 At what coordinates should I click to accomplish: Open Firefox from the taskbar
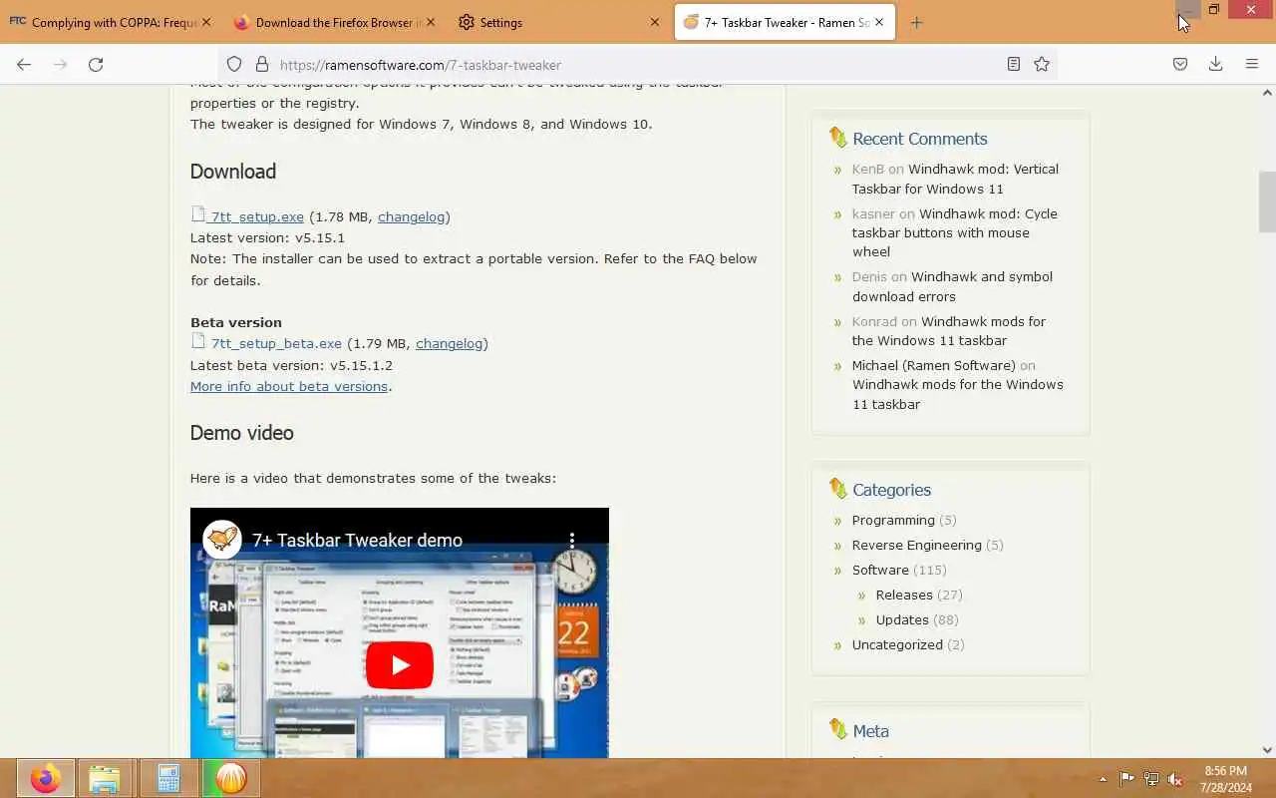tap(45, 778)
